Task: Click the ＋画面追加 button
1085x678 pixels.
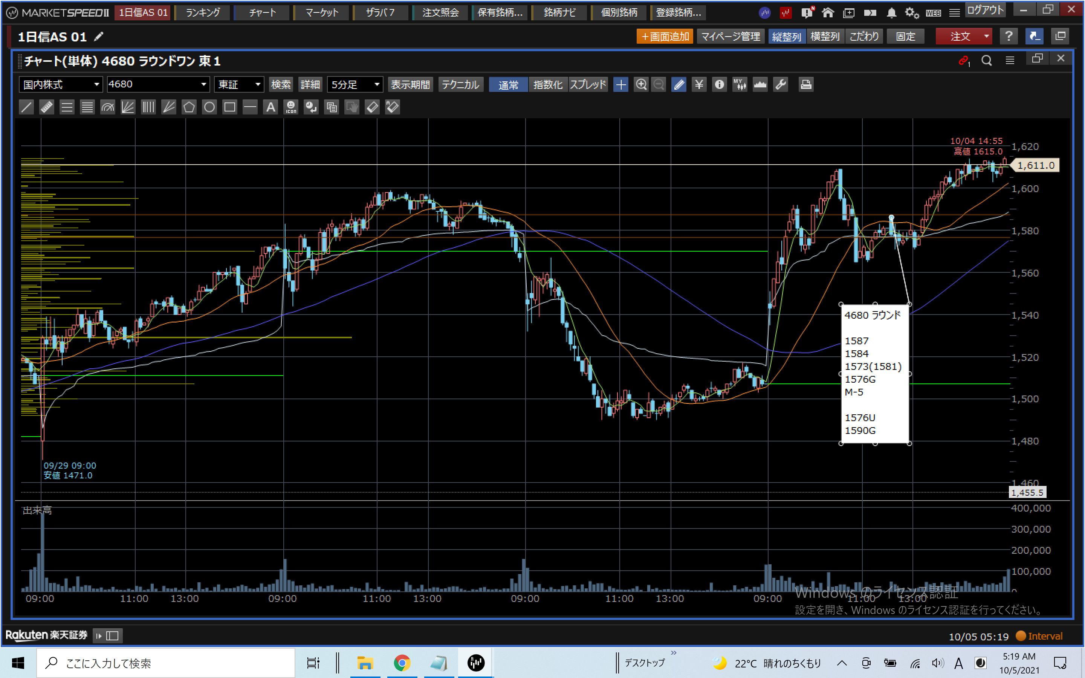Action: 665,36
